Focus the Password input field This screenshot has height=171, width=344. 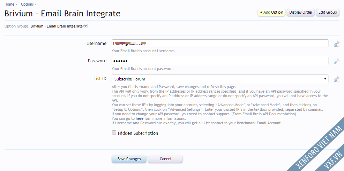coord(220,61)
